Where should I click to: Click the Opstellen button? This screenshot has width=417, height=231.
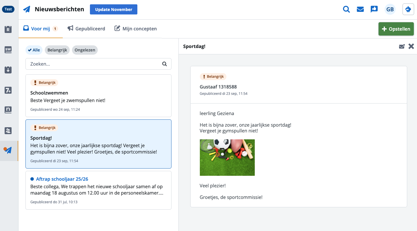396,29
